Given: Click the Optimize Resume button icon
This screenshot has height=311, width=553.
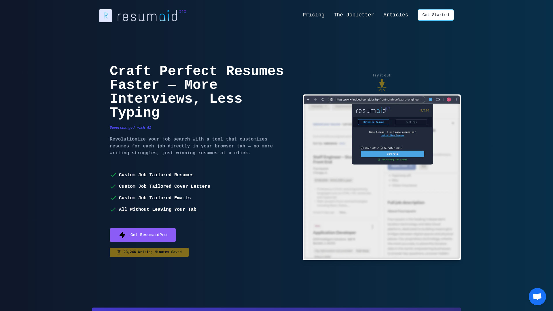Looking at the screenshot, I should (x=374, y=122).
